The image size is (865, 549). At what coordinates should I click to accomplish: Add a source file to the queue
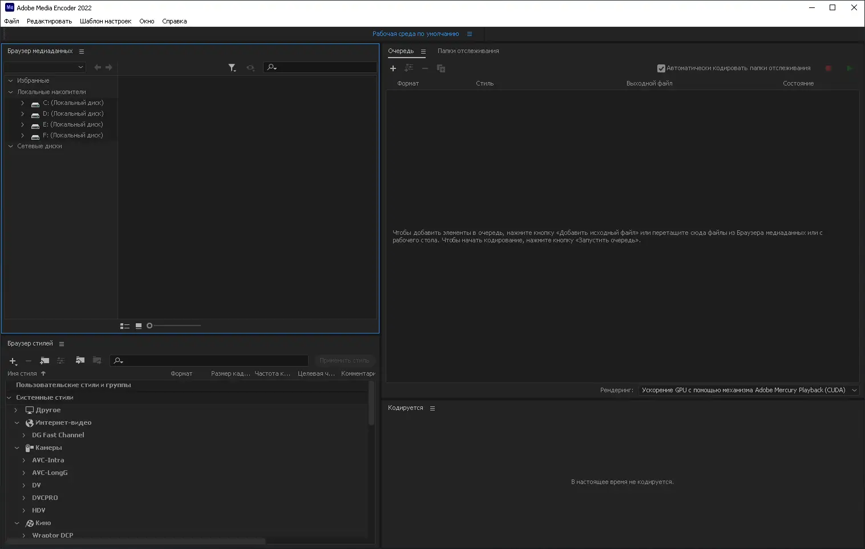click(393, 68)
